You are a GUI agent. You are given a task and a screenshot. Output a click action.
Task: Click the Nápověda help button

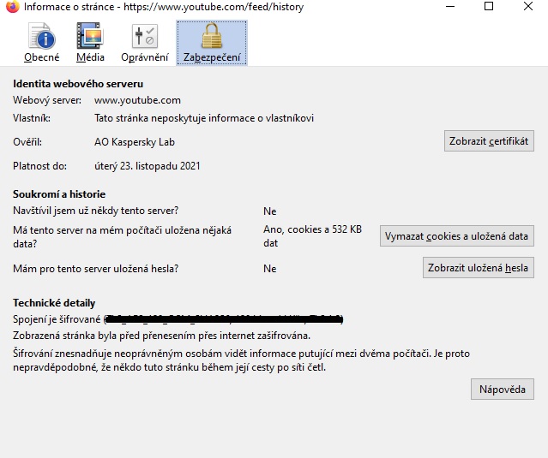pos(503,389)
